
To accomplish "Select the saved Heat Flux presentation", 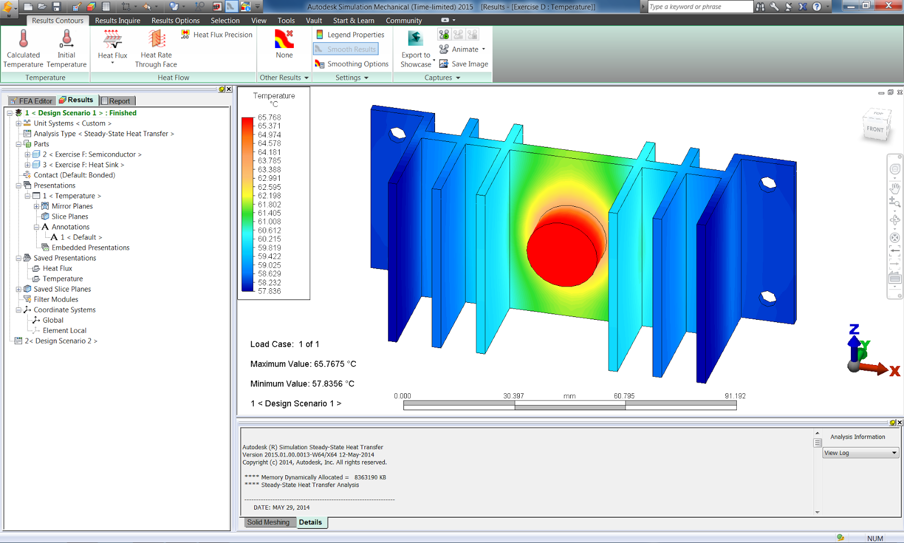I will (x=57, y=268).
